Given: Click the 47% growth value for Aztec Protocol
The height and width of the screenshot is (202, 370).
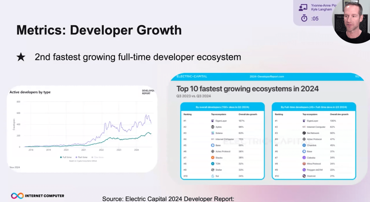Looking at the screenshot, I should tap(333, 139).
